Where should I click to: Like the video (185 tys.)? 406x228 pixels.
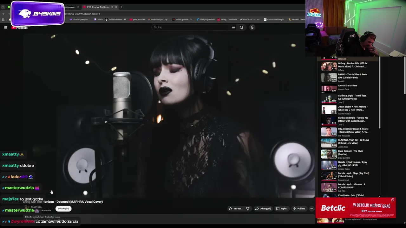[235, 209]
